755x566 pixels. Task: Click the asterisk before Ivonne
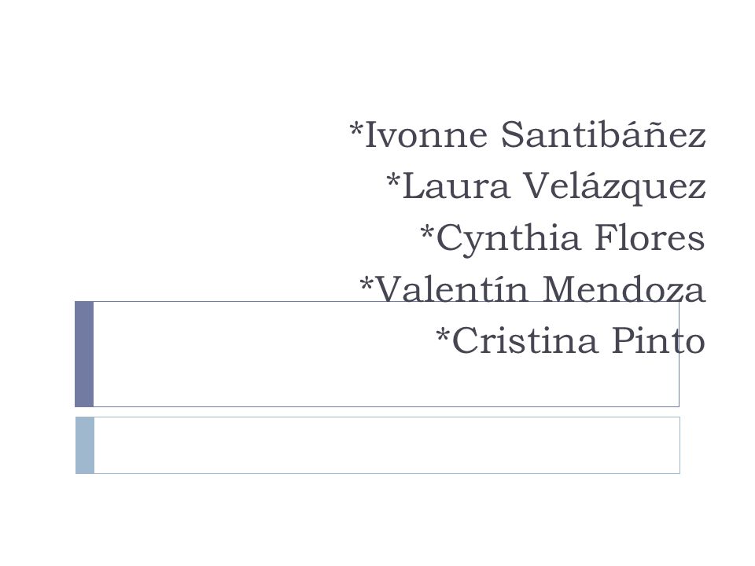(356, 130)
